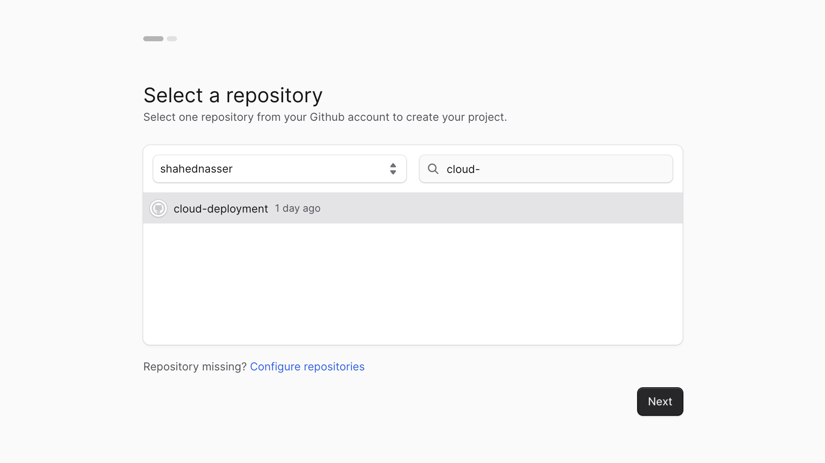Click the GitHub avatar icon in the repository row
Viewport: 825px width, 463px height.
(158, 208)
